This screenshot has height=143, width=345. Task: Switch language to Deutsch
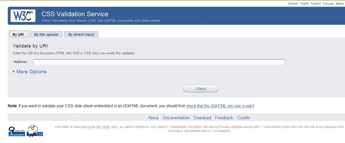[293, 3]
